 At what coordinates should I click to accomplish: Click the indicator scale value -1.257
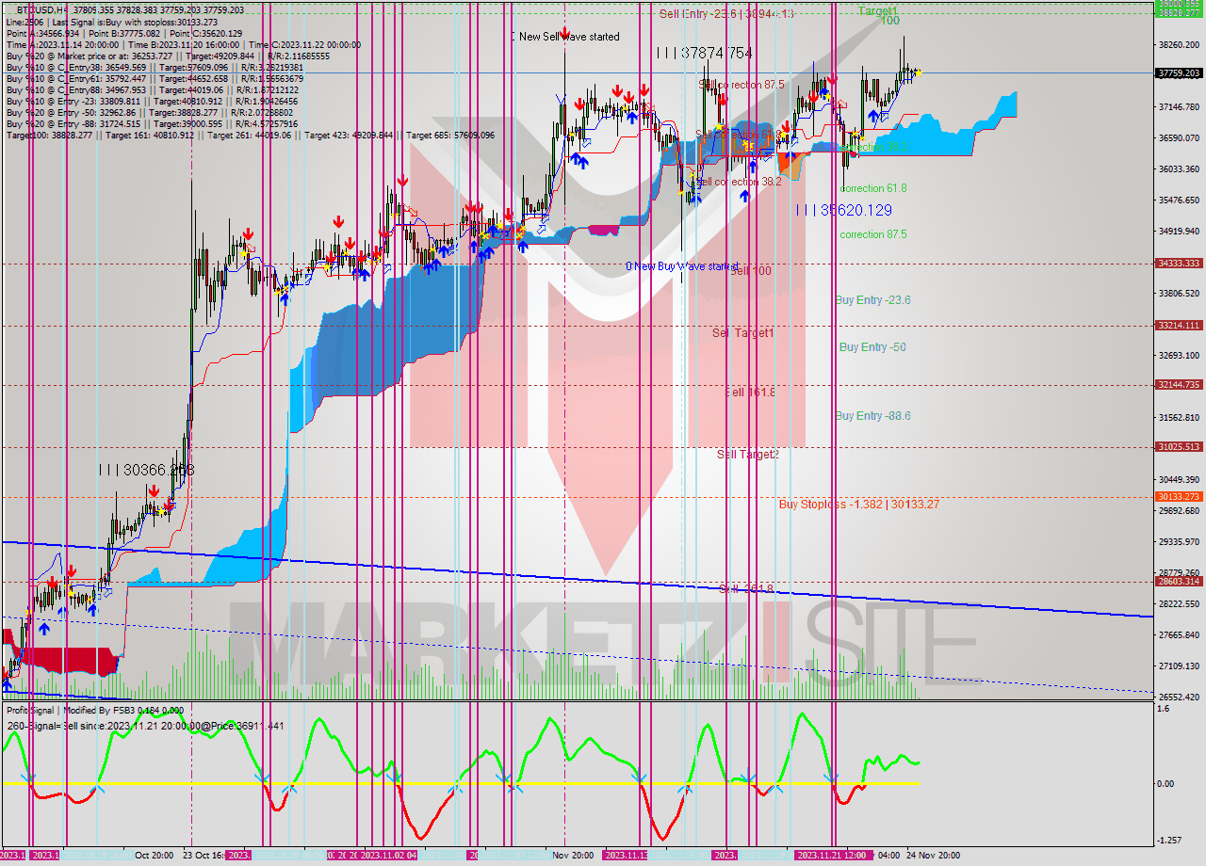(1168, 841)
